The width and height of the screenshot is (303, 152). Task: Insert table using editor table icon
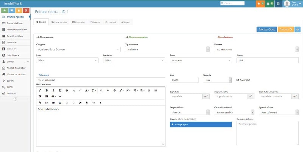60,102
